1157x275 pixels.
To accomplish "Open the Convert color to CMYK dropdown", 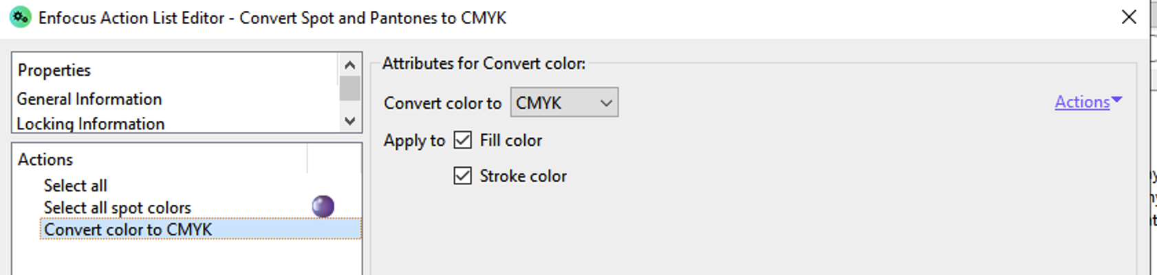I will point(564,102).
